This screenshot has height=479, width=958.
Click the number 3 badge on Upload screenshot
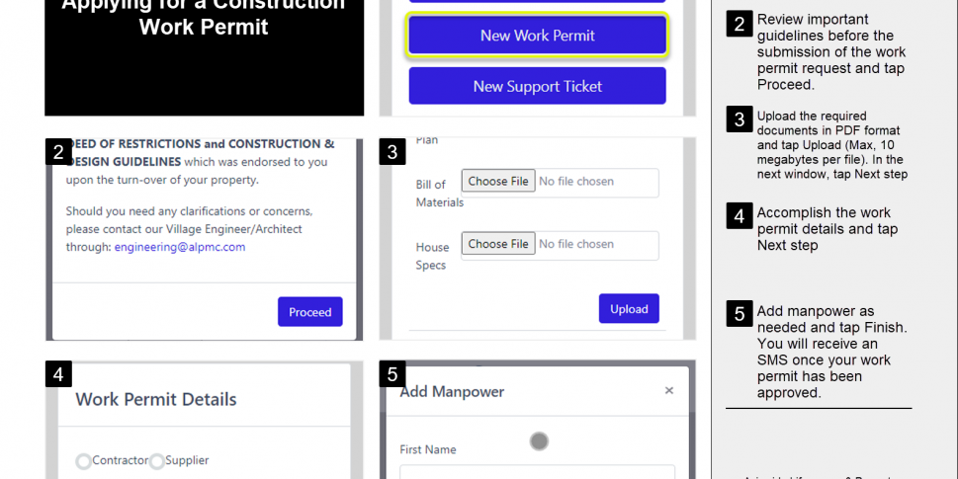click(392, 152)
